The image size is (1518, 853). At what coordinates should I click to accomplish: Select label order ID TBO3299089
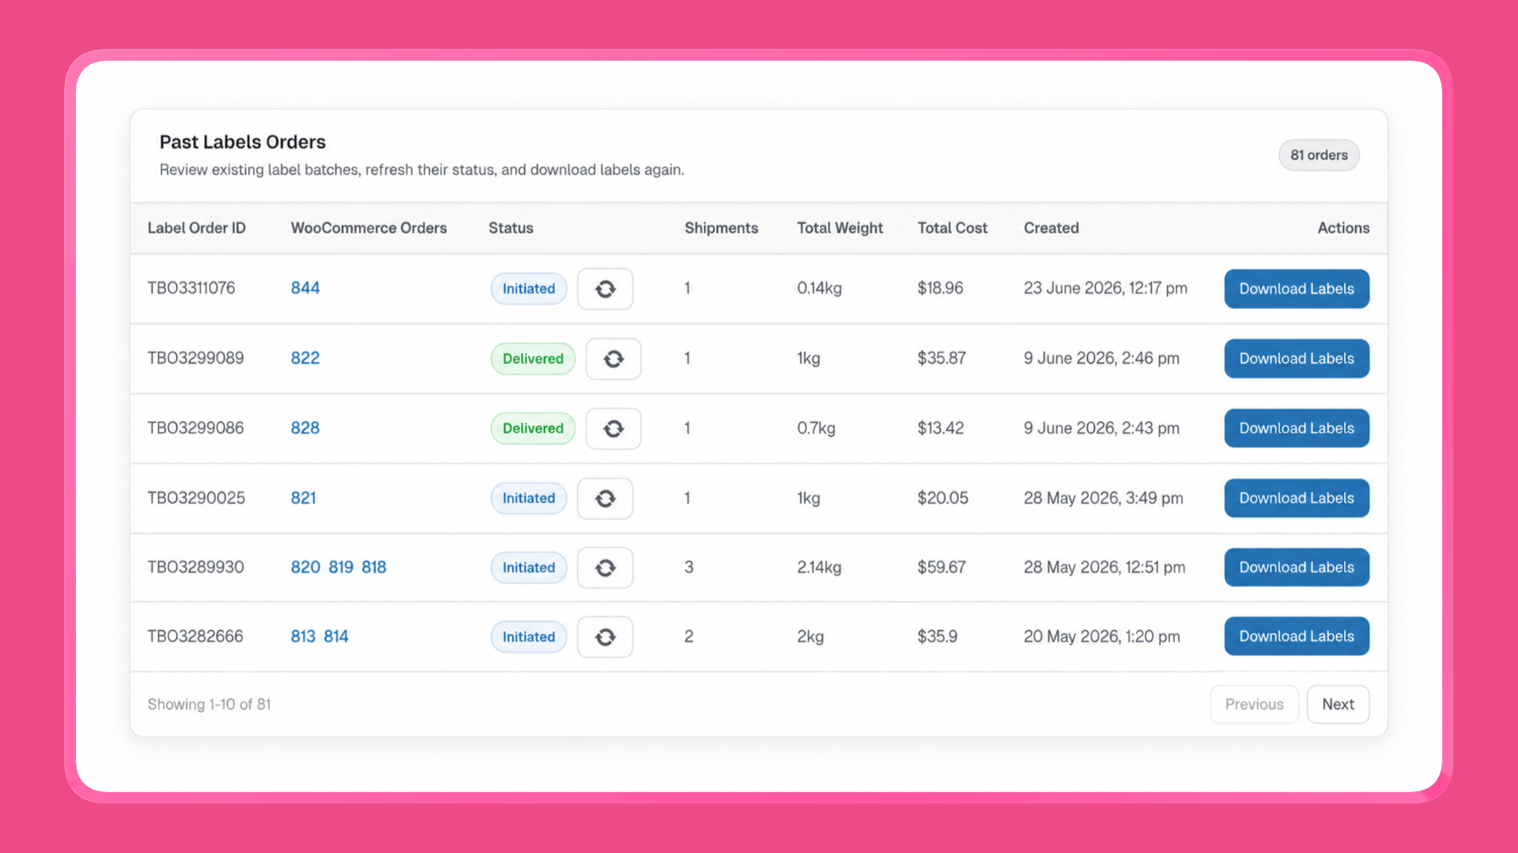pos(195,358)
